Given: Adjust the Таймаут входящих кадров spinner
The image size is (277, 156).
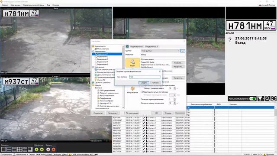Looking at the screenshot, I should tap(175, 88).
